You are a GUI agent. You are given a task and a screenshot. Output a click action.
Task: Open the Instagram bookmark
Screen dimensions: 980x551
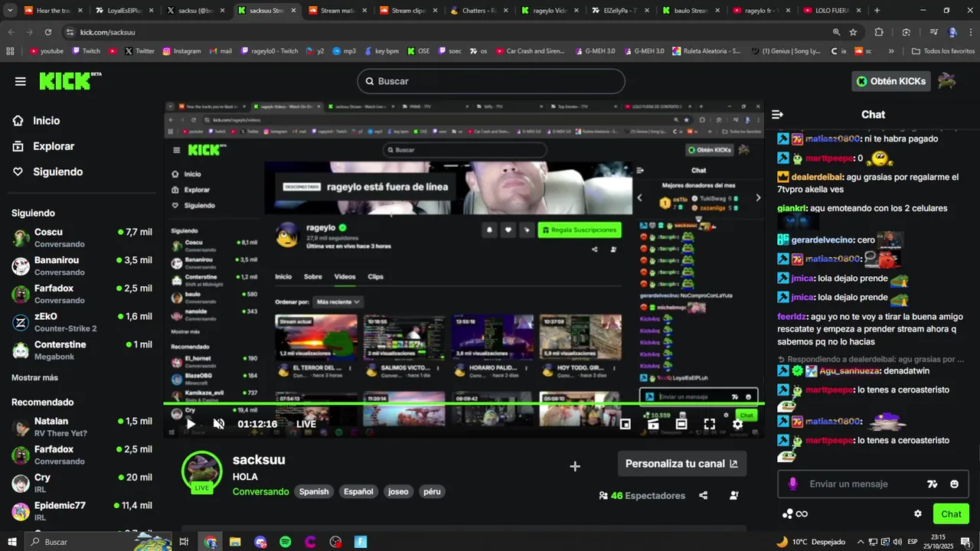click(181, 51)
